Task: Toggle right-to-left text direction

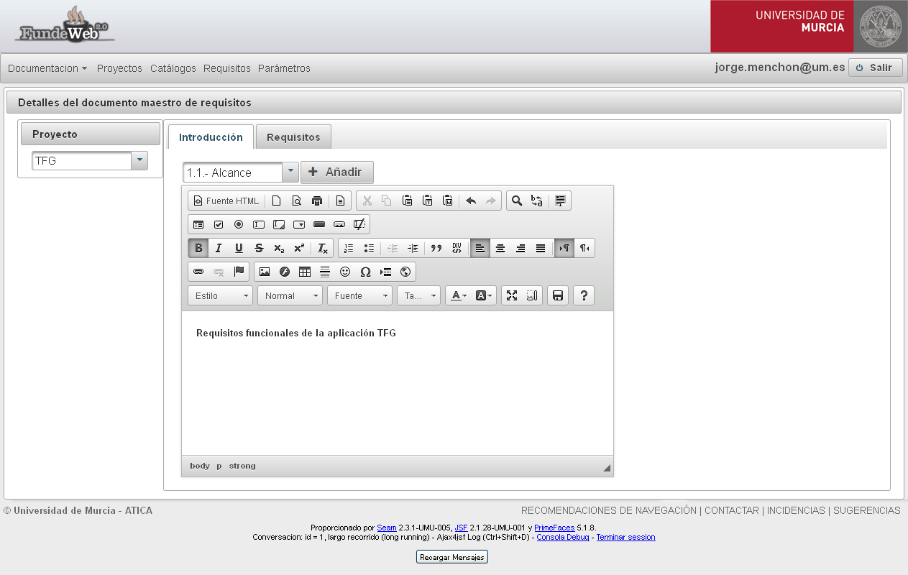Action: tap(584, 248)
